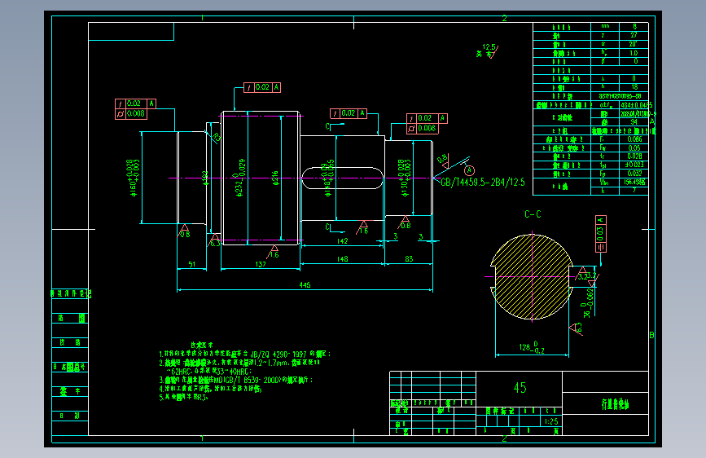Click the 142 keyway length dimension
Image resolution: width=706 pixels, height=458 pixels.
tap(342, 241)
